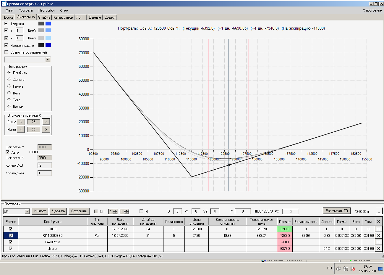The width and height of the screenshot is (384, 275).
Task: Click the X in the table header
Action: [378, 221]
